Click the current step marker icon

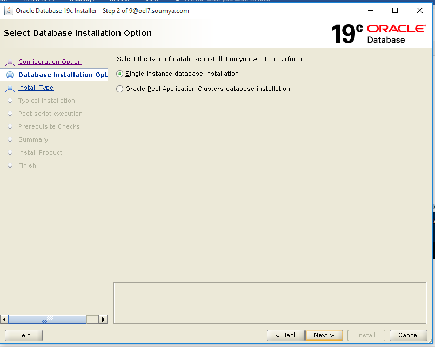coord(10,75)
